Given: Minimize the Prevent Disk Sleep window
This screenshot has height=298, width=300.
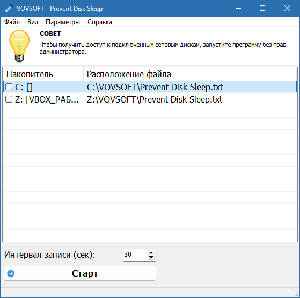Looking at the screenshot, I should pyautogui.click(x=238, y=8).
